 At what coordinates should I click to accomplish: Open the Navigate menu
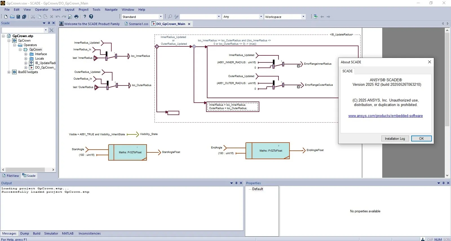pyautogui.click(x=111, y=10)
